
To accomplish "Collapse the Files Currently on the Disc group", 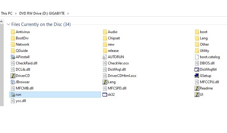I will click(8, 24).
